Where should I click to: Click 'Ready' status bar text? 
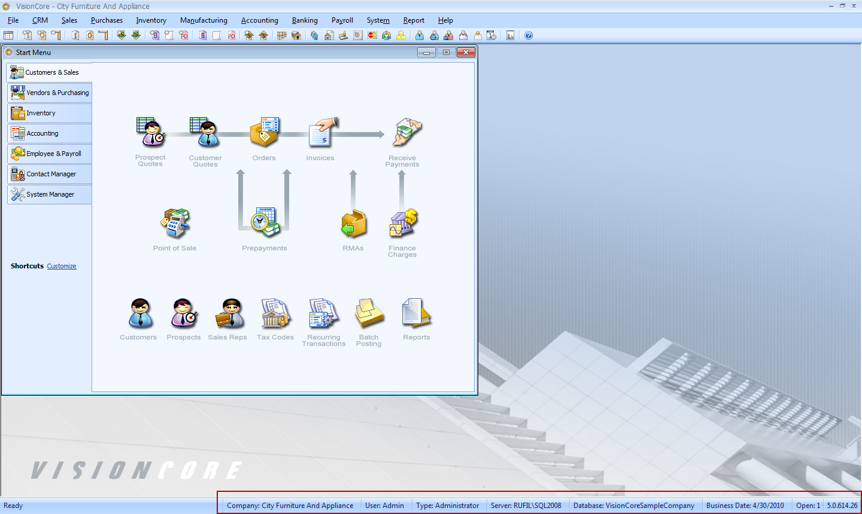pyautogui.click(x=13, y=506)
